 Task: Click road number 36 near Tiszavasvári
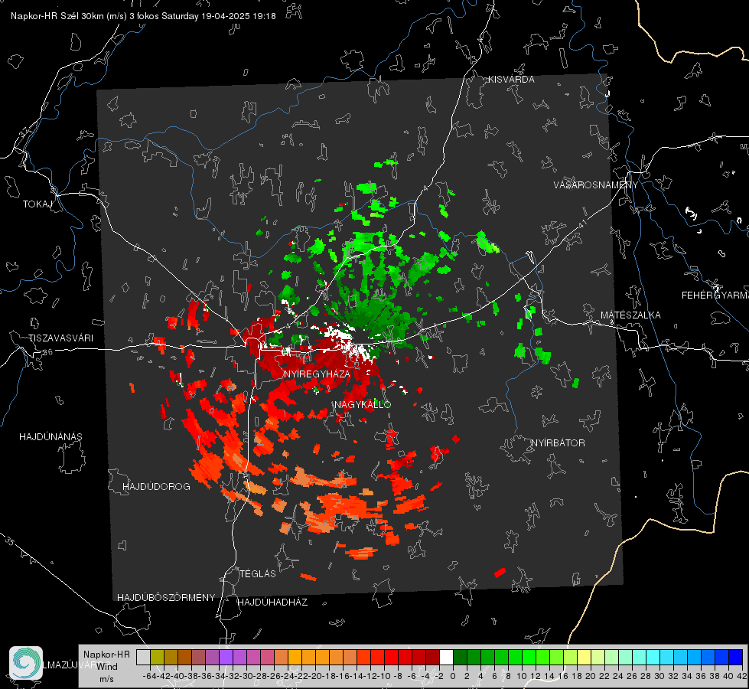[47, 352]
